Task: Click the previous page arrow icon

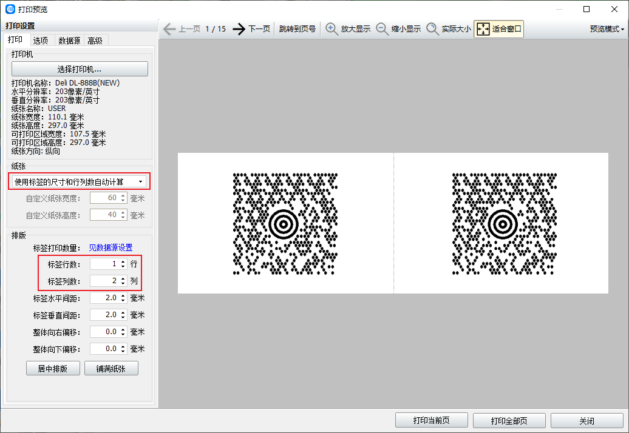Action: point(169,29)
